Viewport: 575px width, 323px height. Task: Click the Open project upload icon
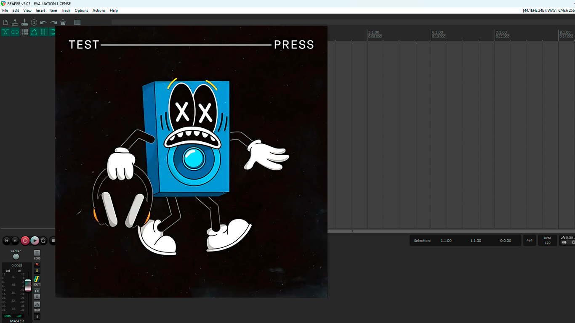click(15, 22)
